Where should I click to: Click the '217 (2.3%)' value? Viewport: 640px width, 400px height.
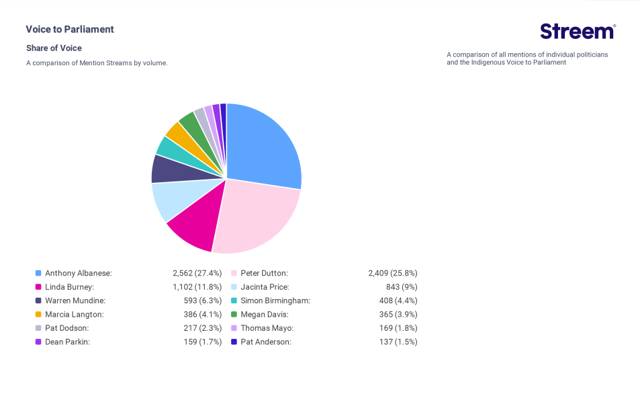click(x=202, y=328)
